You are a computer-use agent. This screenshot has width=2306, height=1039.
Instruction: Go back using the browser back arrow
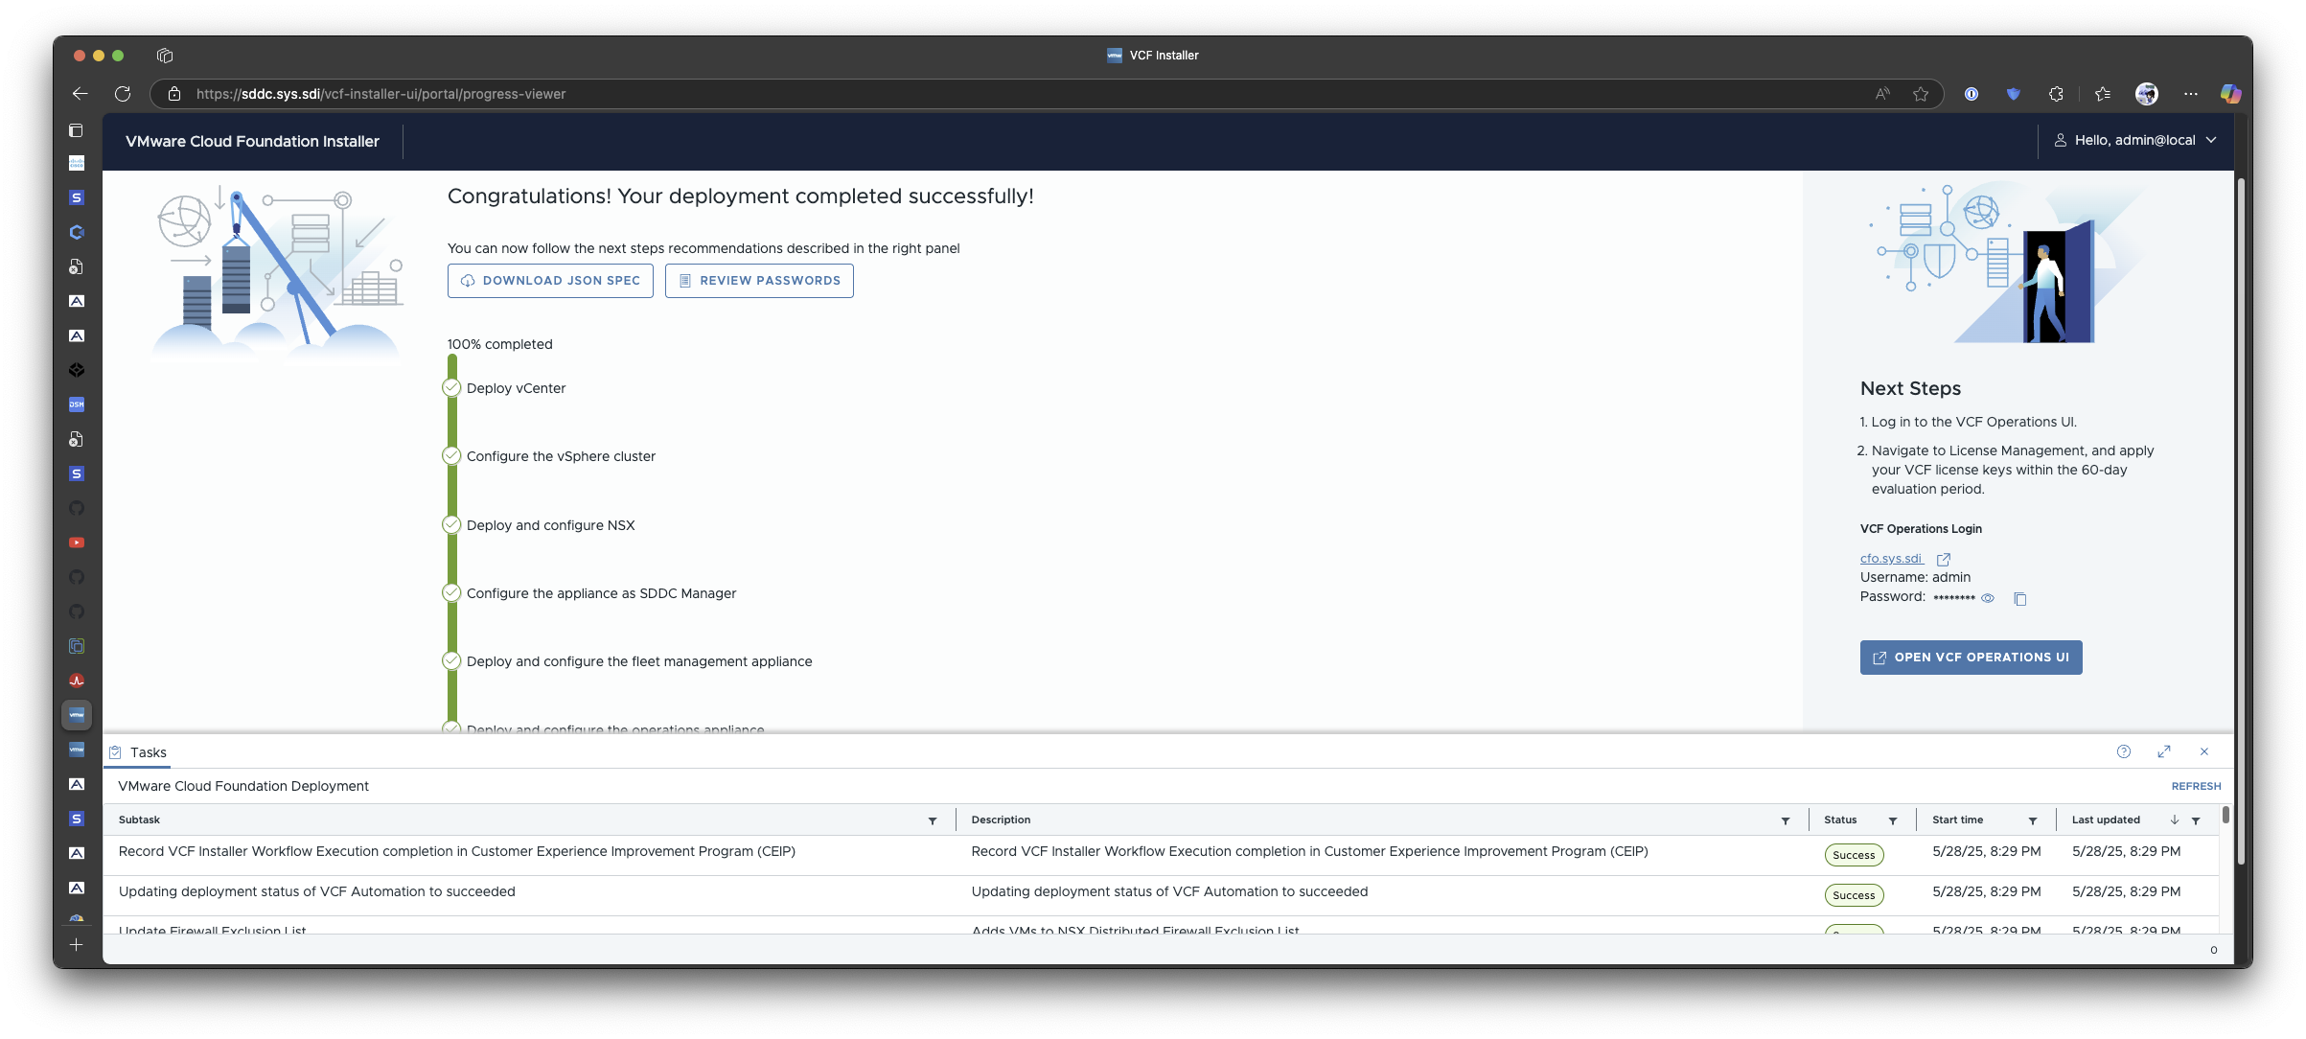click(x=81, y=94)
